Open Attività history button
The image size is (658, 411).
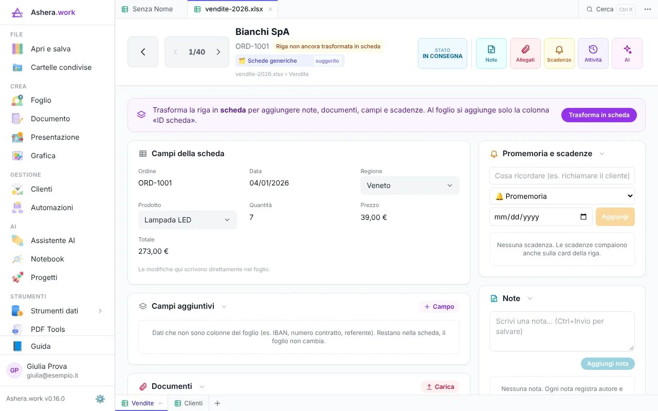coord(593,53)
